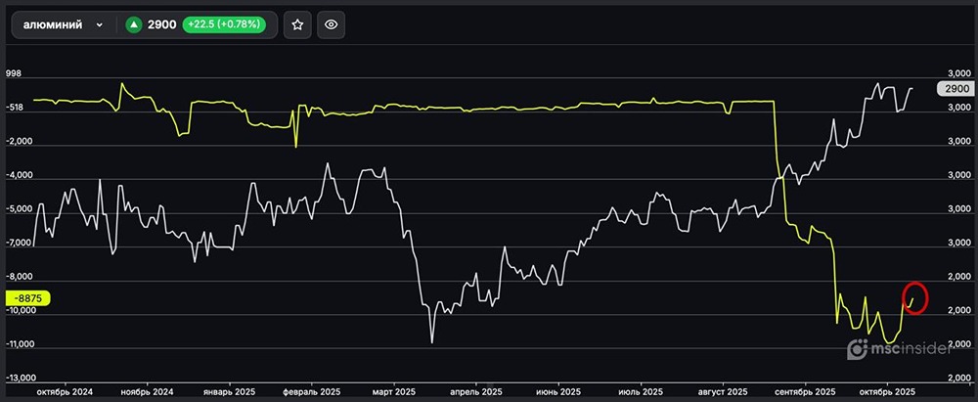
Task: Click the 998 label on left axis
Action: pyautogui.click(x=14, y=73)
